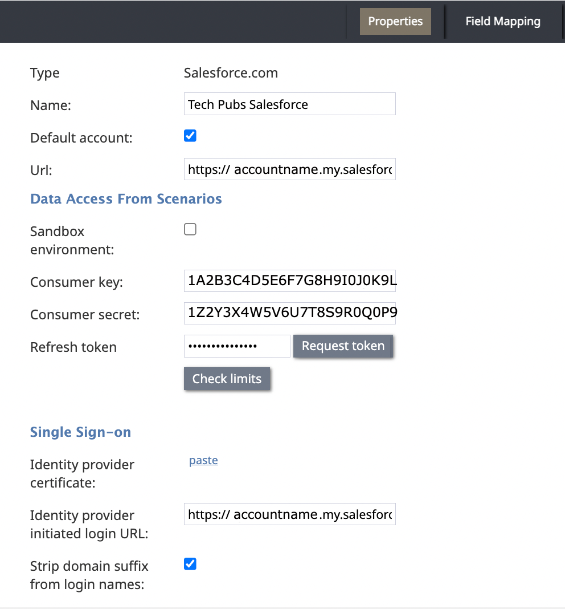Click the Data Access From Scenarios heading
Image resolution: width=565 pixels, height=609 pixels.
tap(126, 199)
